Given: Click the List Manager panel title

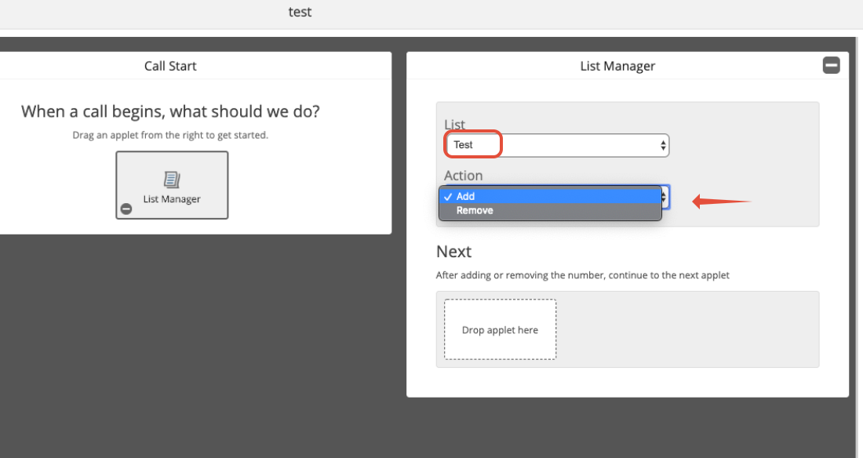Looking at the screenshot, I should [x=617, y=66].
